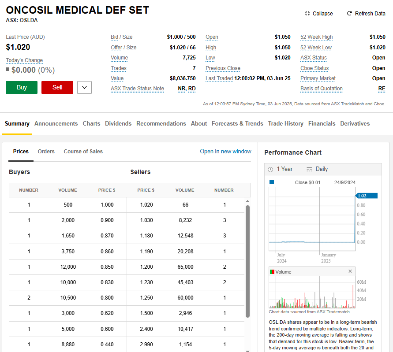Click the Cboe Status label
393x352 pixels.
tap(314, 68)
